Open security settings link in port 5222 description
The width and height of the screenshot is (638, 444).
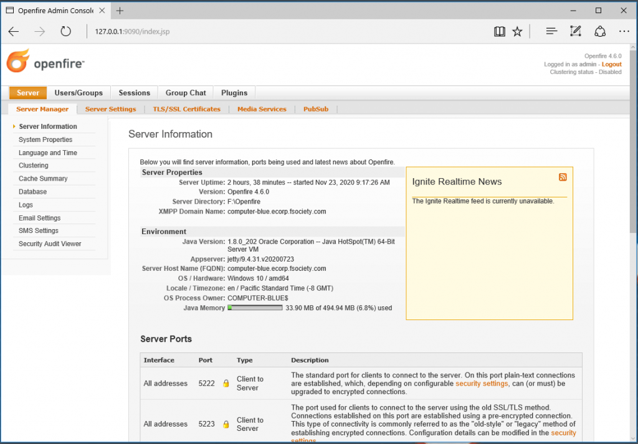tap(482, 384)
